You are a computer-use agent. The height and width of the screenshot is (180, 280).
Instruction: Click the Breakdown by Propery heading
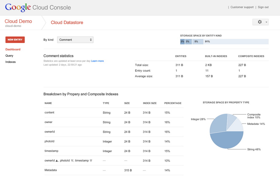pyautogui.click(x=81, y=94)
